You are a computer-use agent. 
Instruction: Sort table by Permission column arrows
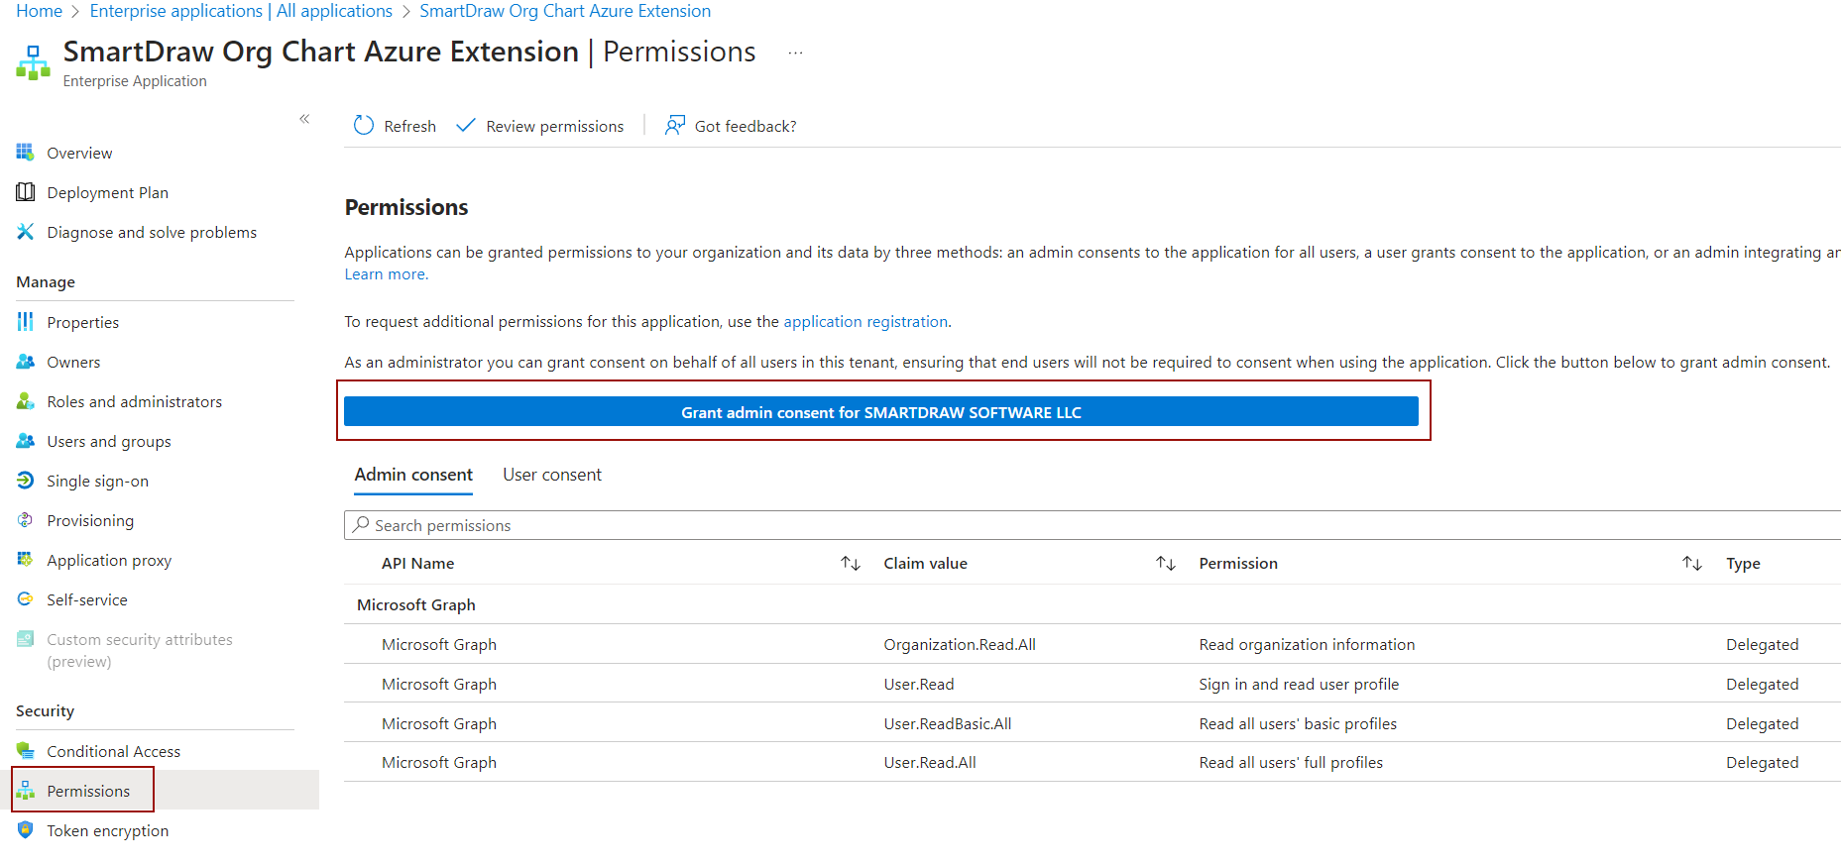point(1691,564)
